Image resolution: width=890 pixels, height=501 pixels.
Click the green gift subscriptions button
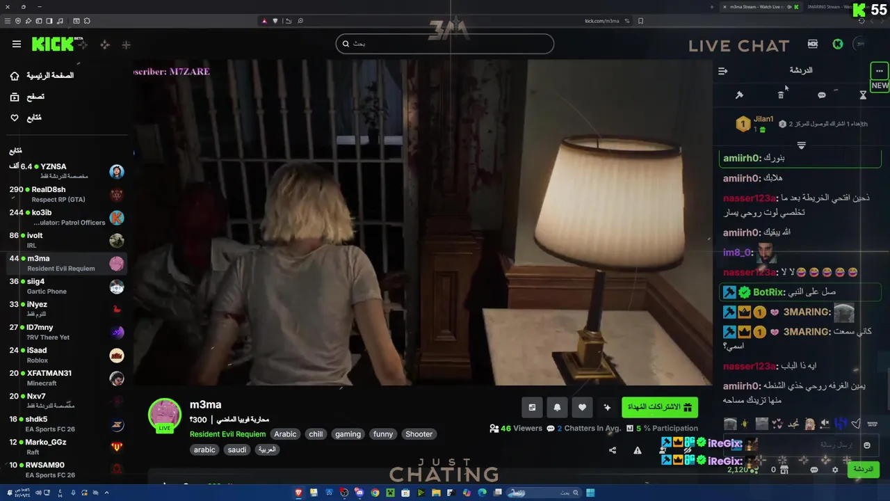[660, 407]
